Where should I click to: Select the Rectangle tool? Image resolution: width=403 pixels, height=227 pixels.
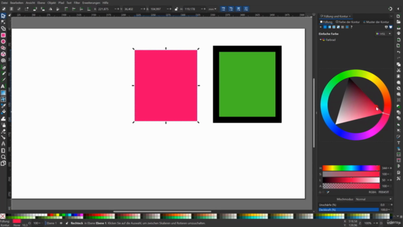pos(3,35)
